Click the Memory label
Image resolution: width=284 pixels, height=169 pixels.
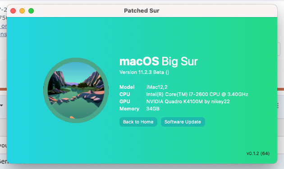[x=129, y=109]
